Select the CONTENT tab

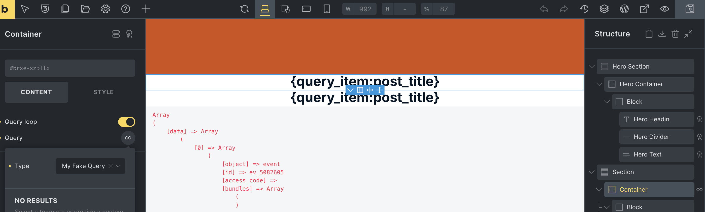pyautogui.click(x=36, y=92)
